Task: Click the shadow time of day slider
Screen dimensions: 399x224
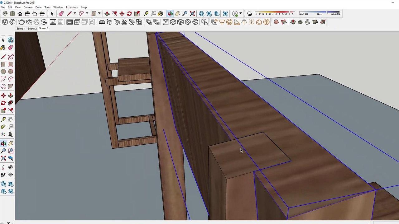Action: [320, 13]
